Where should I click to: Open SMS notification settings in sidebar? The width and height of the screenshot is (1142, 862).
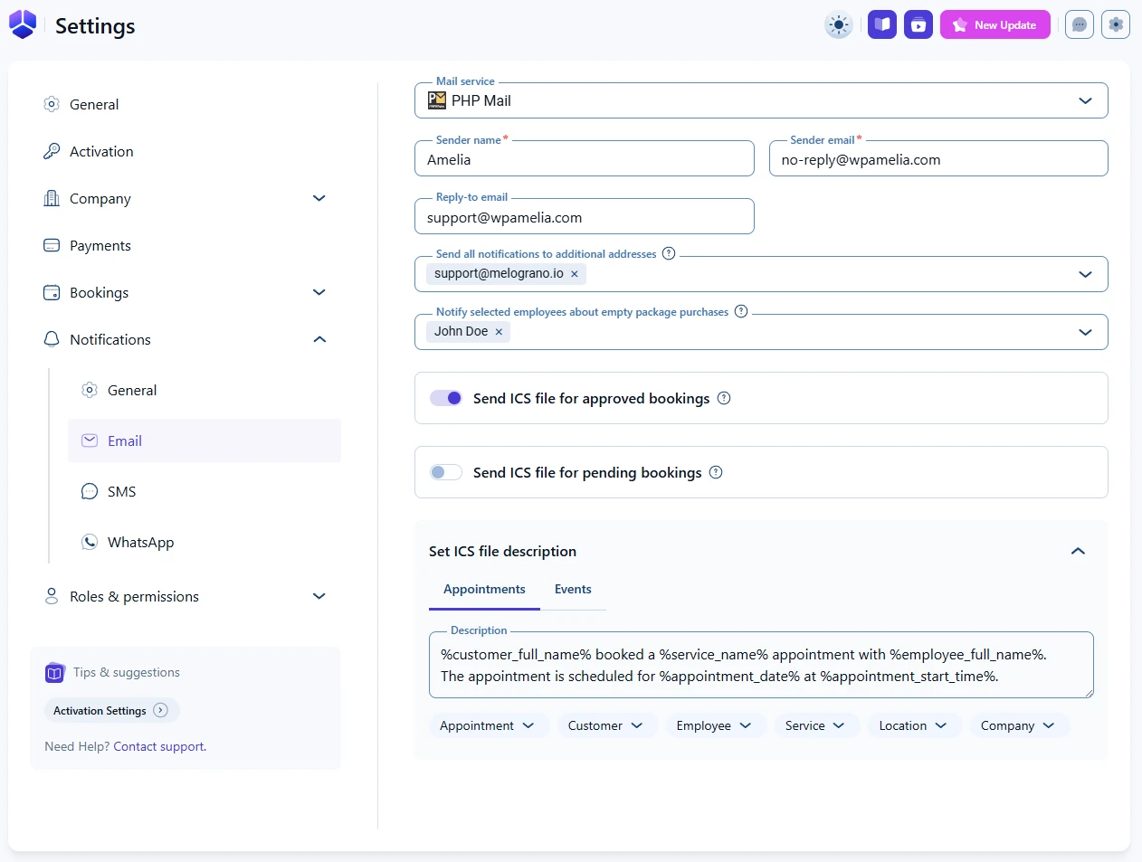click(121, 492)
